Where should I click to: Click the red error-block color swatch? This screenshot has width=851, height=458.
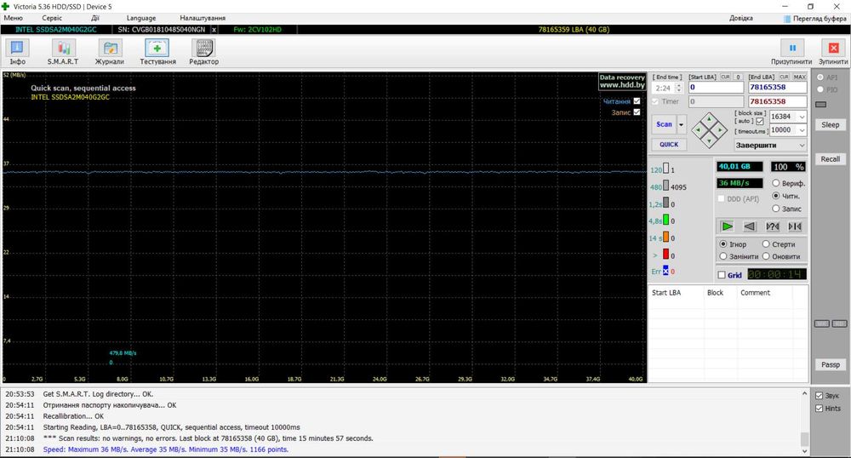[667, 255]
